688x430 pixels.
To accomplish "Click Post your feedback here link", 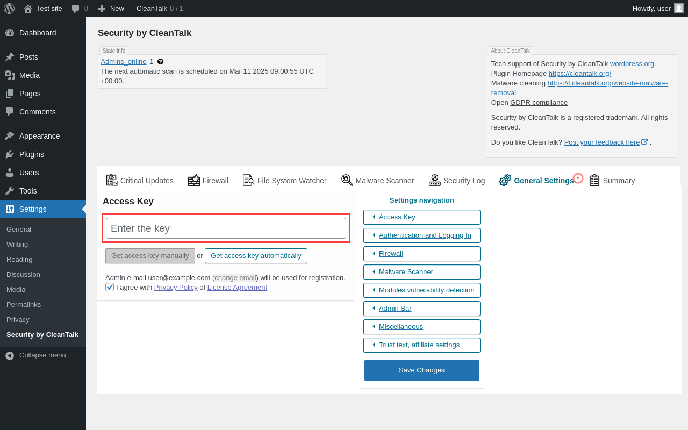I will [602, 142].
